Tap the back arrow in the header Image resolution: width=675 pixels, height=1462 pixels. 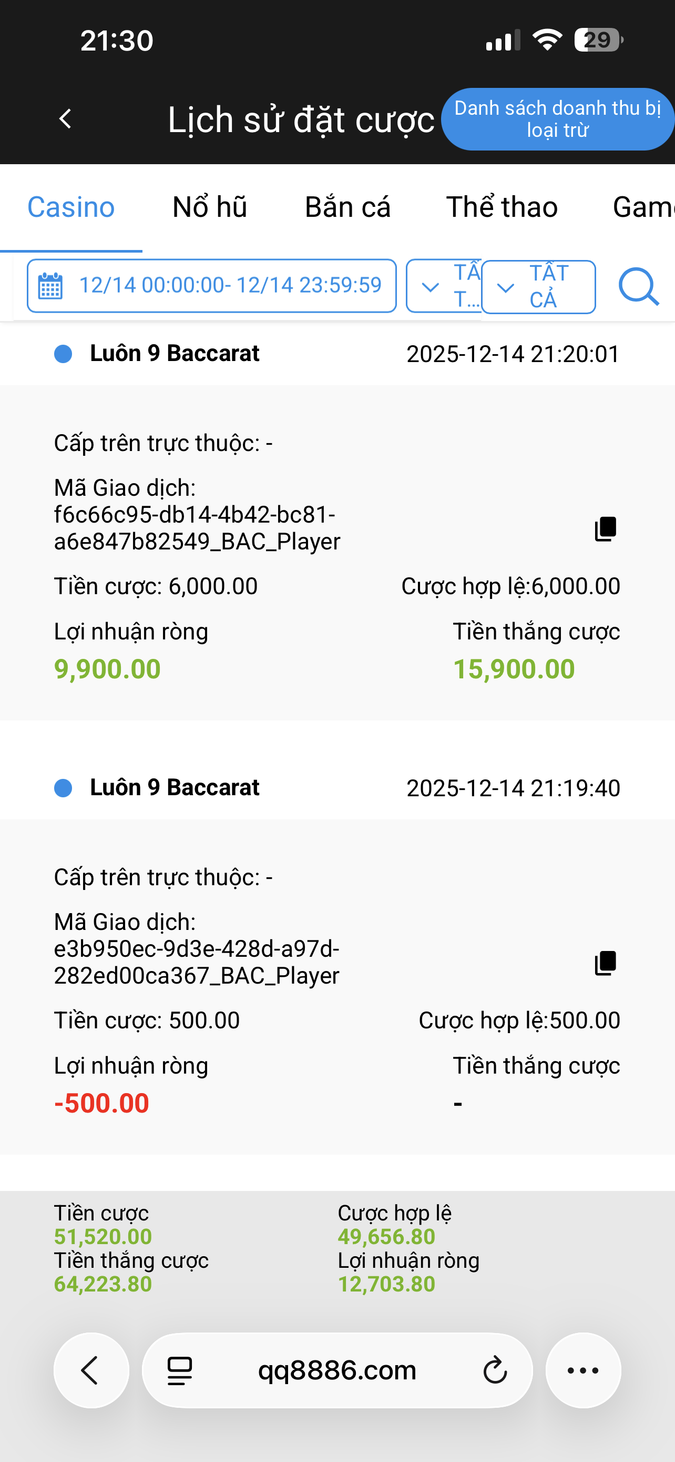65,119
